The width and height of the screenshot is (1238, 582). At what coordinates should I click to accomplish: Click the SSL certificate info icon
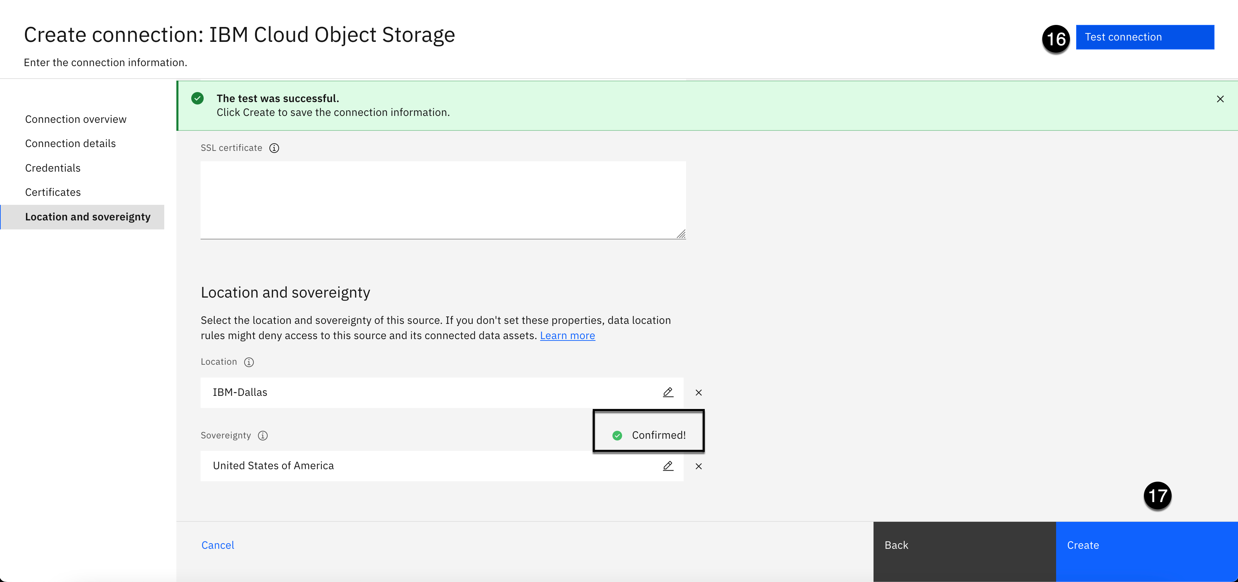point(274,148)
